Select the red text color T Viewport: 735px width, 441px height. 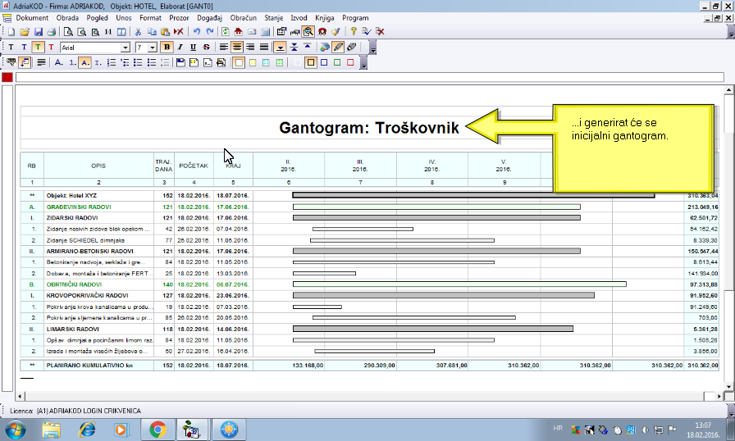pos(51,48)
